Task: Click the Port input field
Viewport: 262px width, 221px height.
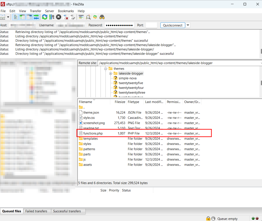Action: (151, 25)
